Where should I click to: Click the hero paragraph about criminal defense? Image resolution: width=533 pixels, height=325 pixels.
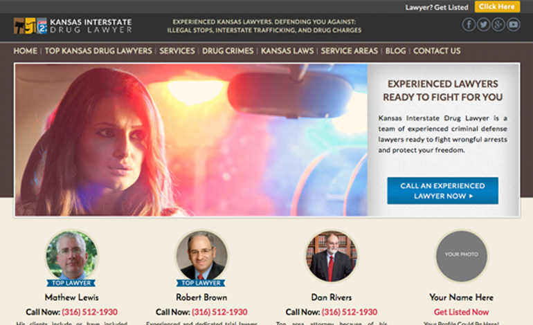click(x=442, y=134)
